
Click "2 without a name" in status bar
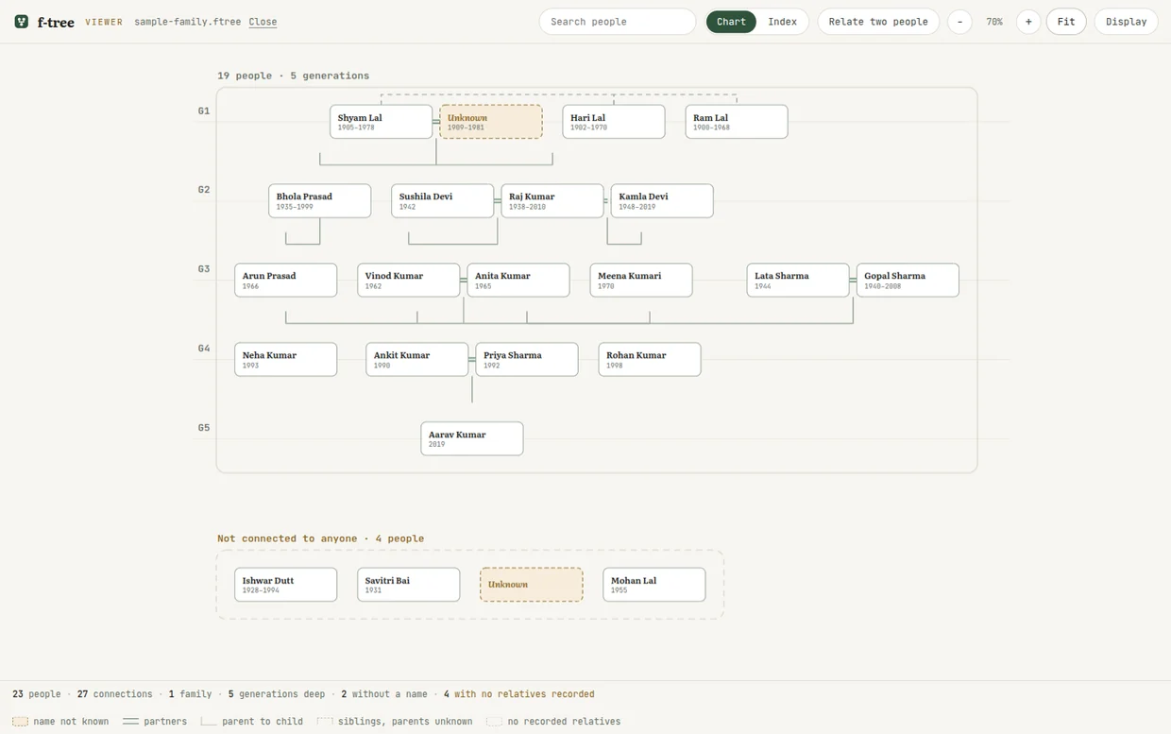(384, 694)
